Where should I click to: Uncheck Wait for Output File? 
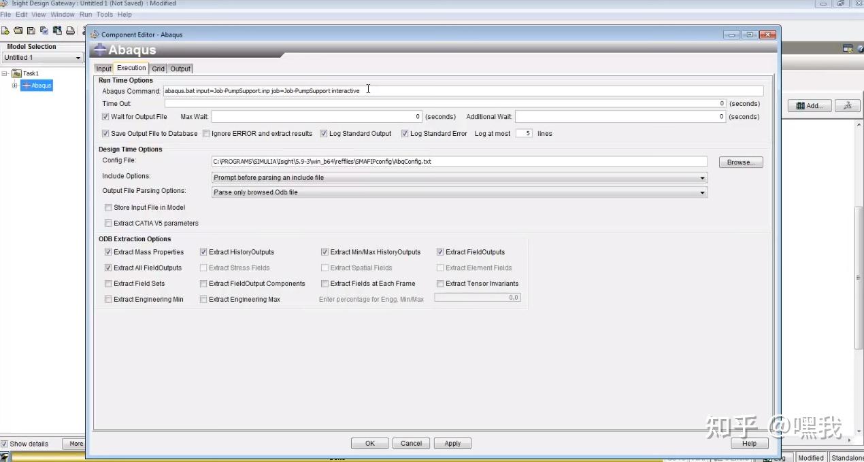(105, 117)
